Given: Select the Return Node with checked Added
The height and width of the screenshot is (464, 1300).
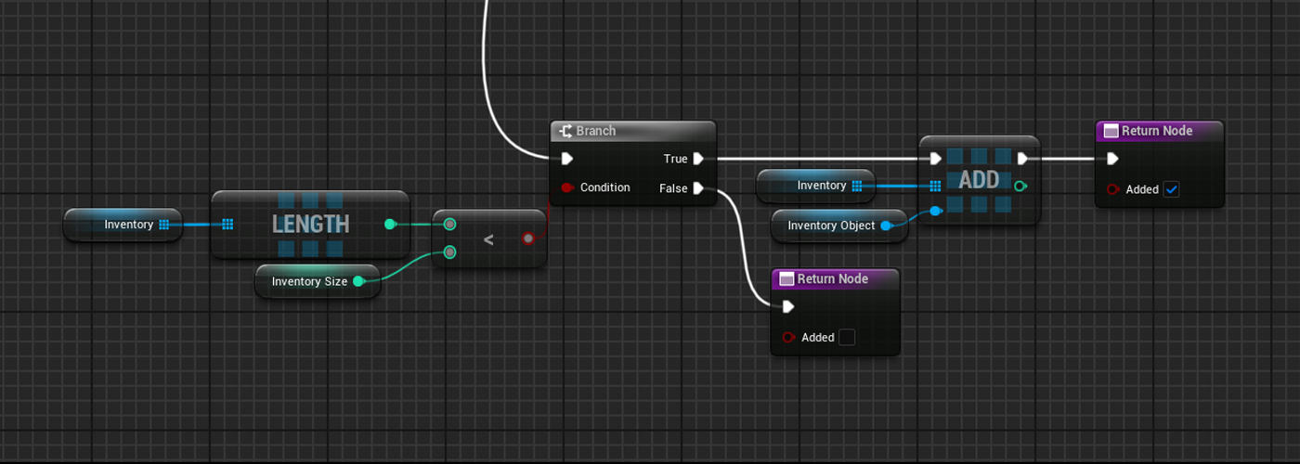Looking at the screenshot, I should click(1159, 131).
